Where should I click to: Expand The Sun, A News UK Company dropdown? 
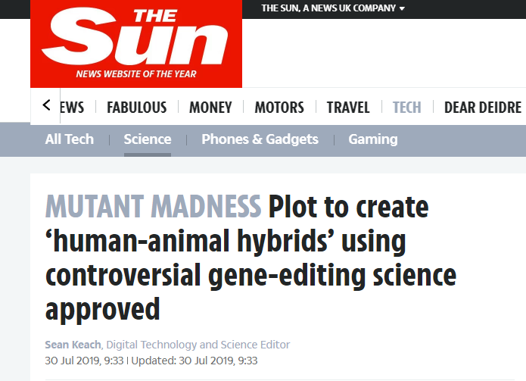click(x=332, y=8)
